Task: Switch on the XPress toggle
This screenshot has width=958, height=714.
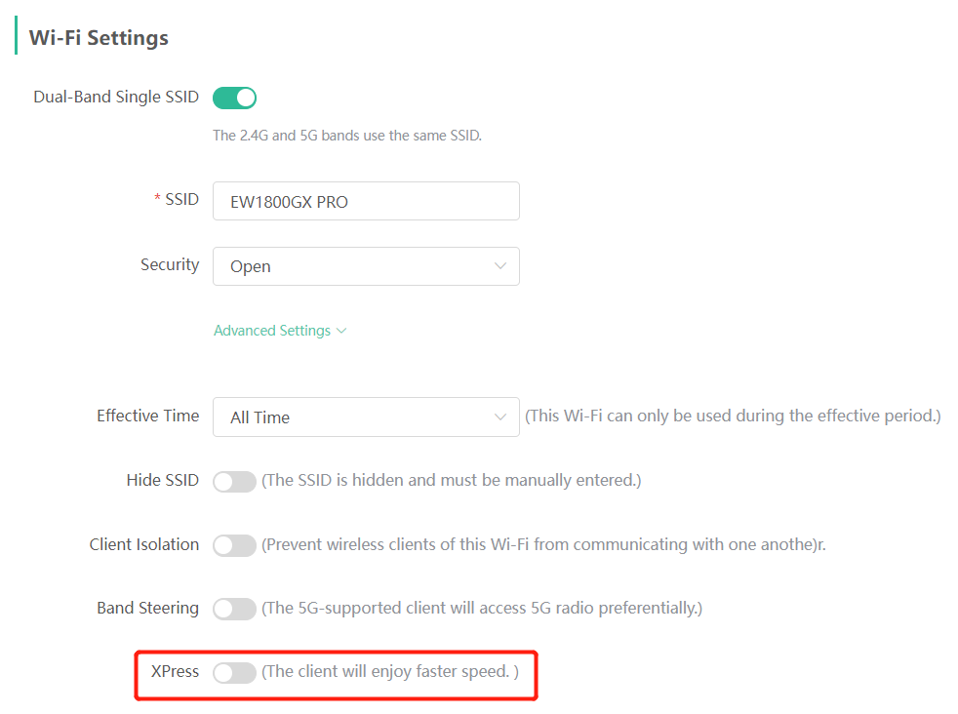Action: click(234, 672)
